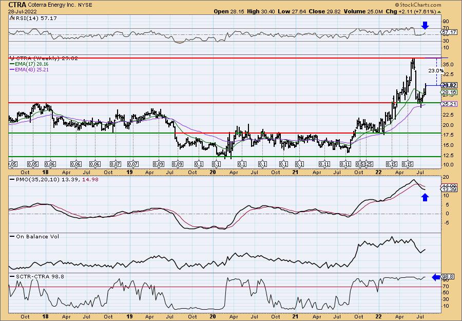462x321 pixels.
Task: Click the On Balance Vol panel label
Action: (34, 236)
